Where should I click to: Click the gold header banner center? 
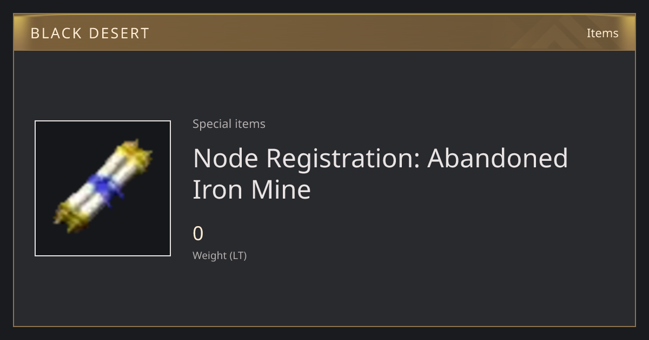click(325, 32)
